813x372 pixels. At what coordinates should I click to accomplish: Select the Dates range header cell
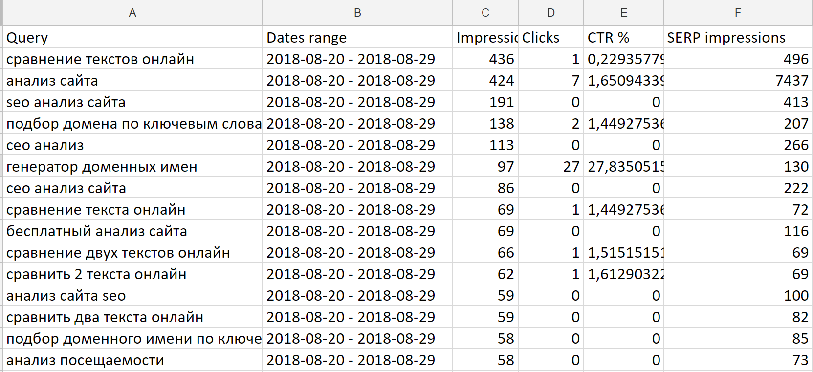click(x=357, y=38)
